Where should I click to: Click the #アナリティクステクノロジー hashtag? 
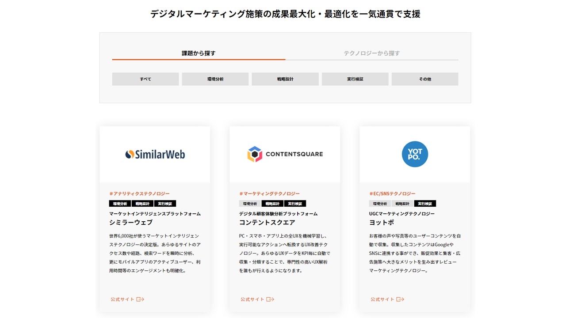(x=139, y=193)
